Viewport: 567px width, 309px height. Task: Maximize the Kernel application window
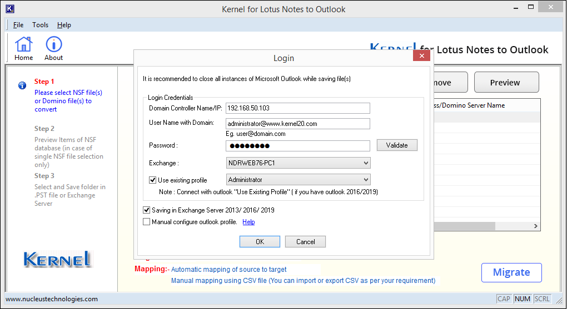tap(531, 7)
